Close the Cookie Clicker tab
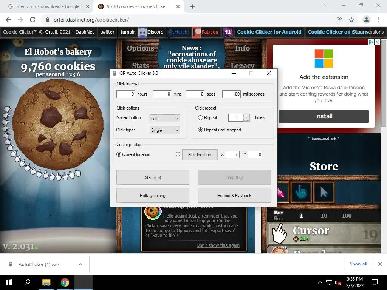Viewport: 387px width, 290px height. click(178, 6)
